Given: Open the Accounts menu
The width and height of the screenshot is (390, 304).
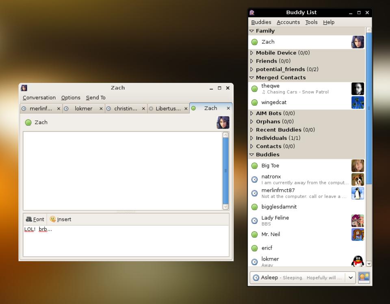Looking at the screenshot, I should (288, 22).
